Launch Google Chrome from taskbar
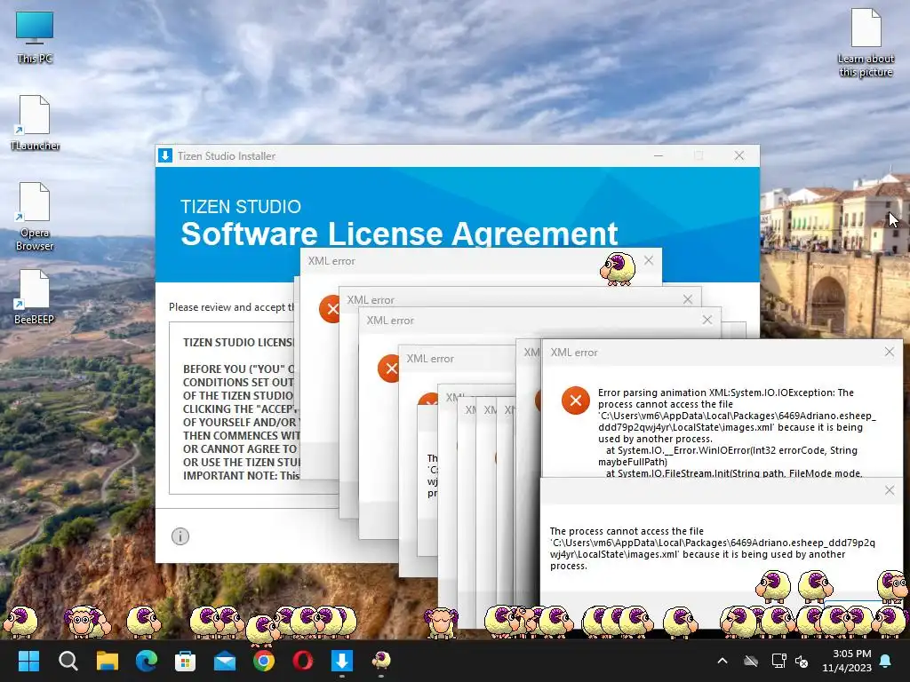The width and height of the screenshot is (910, 682). 263,661
